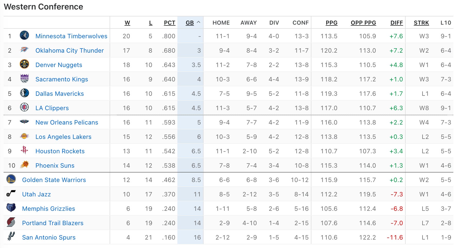Sort by STRK column header
Viewport: 459px width, 248px height.
tap(421, 23)
